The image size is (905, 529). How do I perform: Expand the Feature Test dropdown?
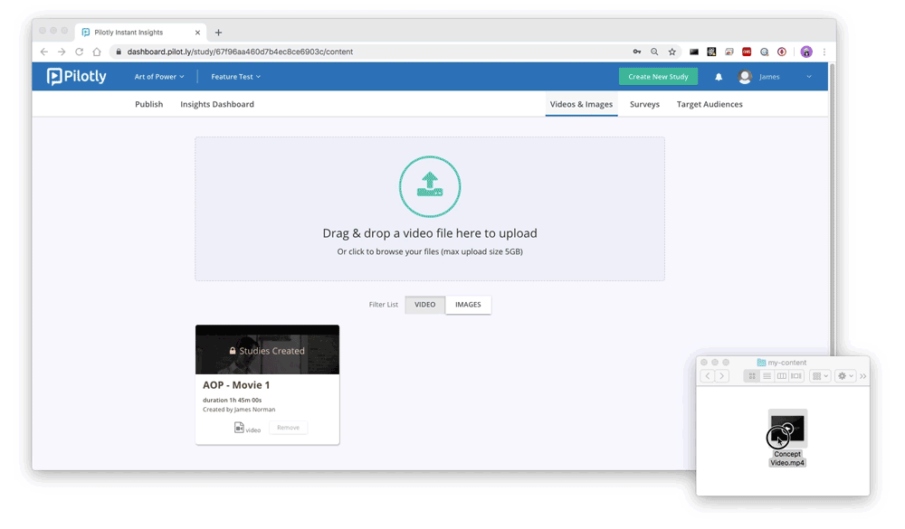coord(235,77)
